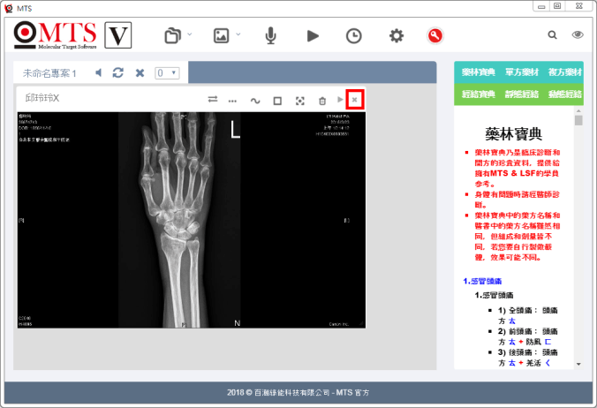Viewport: 597px width, 408px height.
Task: Click the magnifier search icon at top right
Action: click(x=553, y=35)
